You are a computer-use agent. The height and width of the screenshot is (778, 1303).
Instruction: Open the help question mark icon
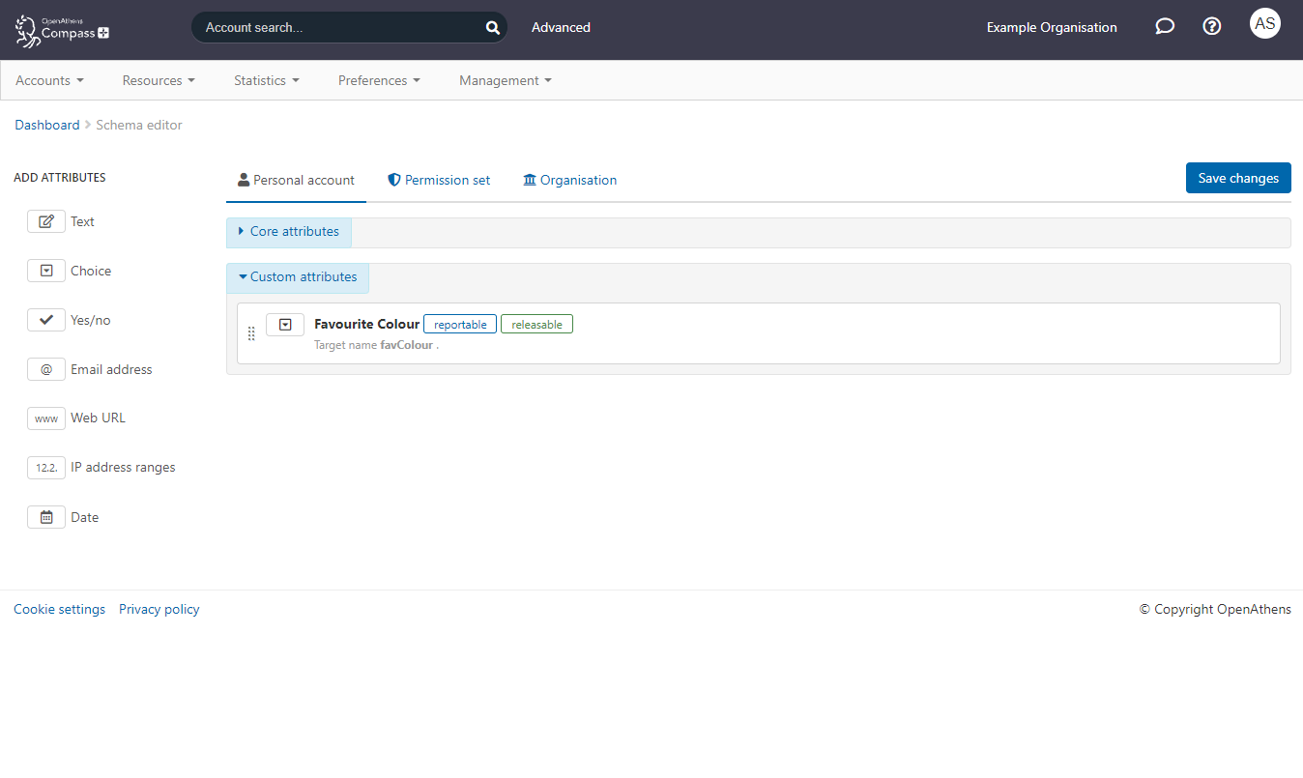[1211, 27]
